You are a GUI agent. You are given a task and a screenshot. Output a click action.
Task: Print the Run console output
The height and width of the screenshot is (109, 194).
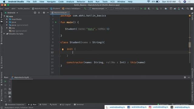[10, 97]
